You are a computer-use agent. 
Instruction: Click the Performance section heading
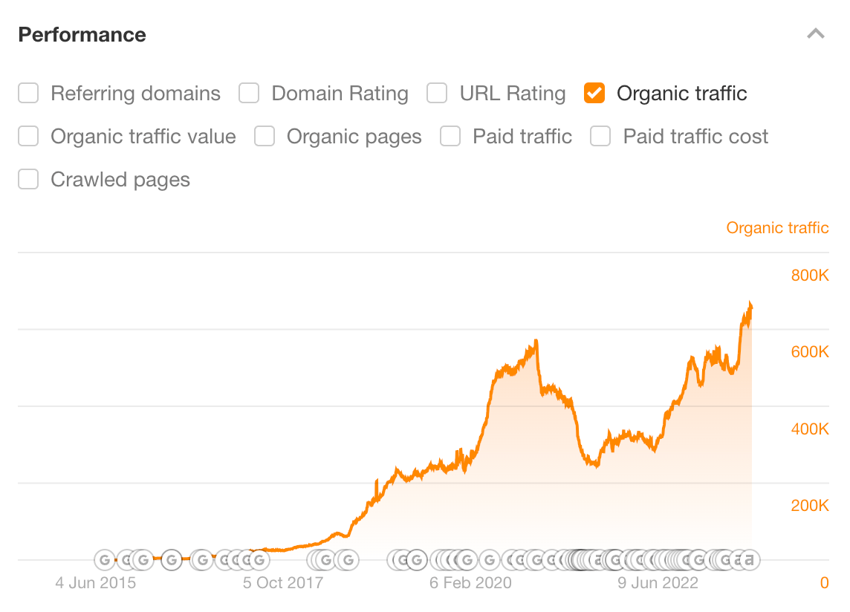point(82,34)
